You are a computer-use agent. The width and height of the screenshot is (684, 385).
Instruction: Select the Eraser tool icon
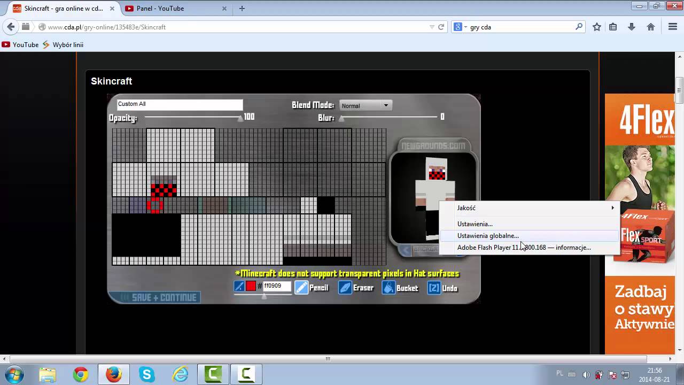click(x=345, y=288)
